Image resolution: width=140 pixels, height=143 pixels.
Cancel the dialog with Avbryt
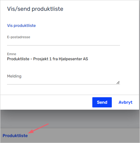pyautogui.click(x=126, y=102)
